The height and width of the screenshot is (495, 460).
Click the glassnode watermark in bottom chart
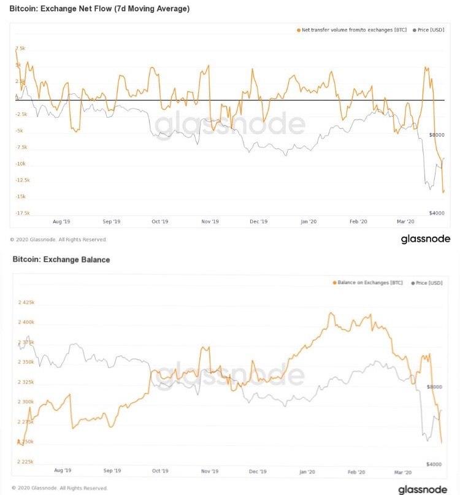[230, 375]
